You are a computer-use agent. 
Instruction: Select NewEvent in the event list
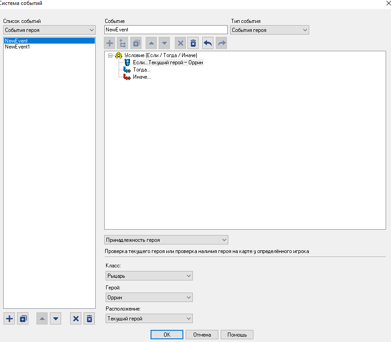(x=49, y=40)
